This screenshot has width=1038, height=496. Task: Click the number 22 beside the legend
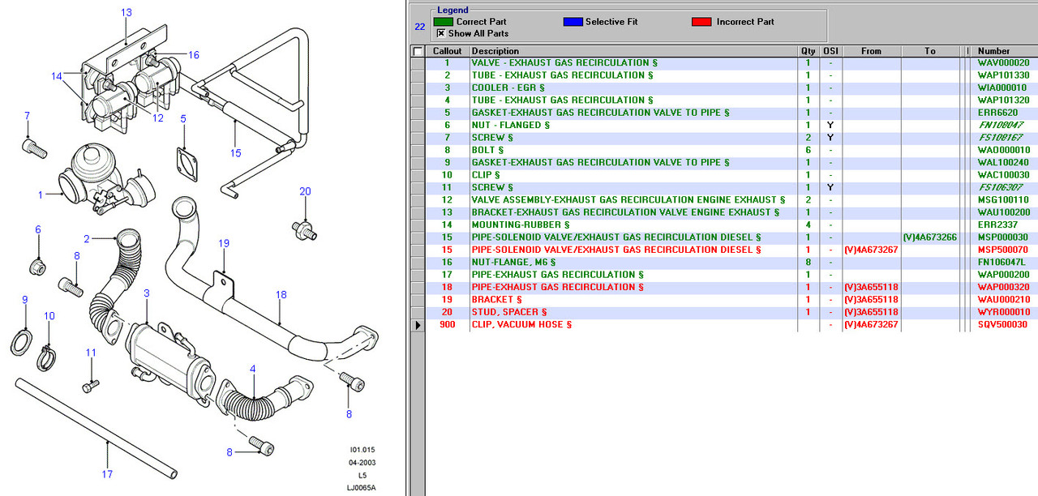click(x=419, y=26)
